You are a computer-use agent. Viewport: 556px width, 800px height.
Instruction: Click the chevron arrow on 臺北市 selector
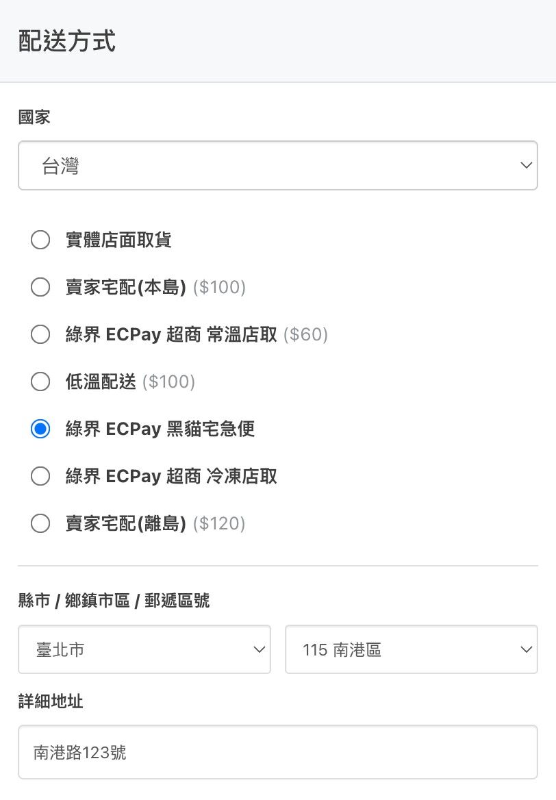pyautogui.click(x=259, y=649)
